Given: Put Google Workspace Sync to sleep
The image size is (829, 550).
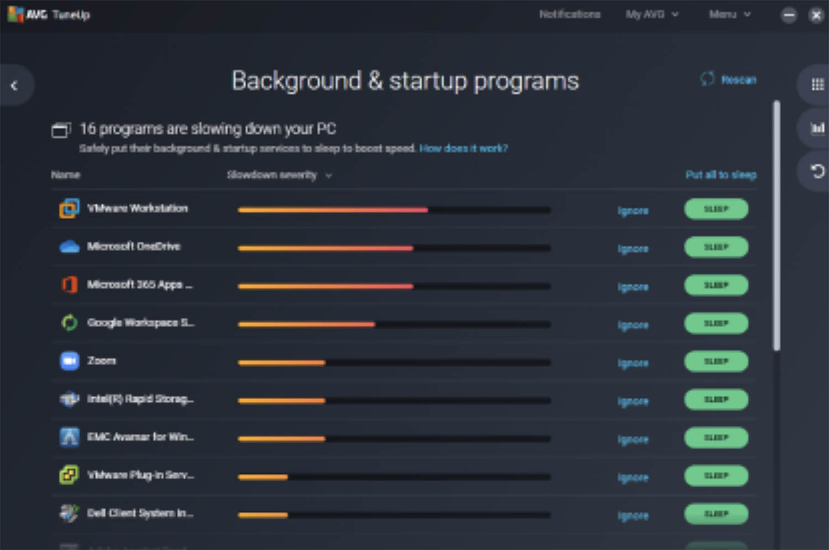Looking at the screenshot, I should pos(716,323).
